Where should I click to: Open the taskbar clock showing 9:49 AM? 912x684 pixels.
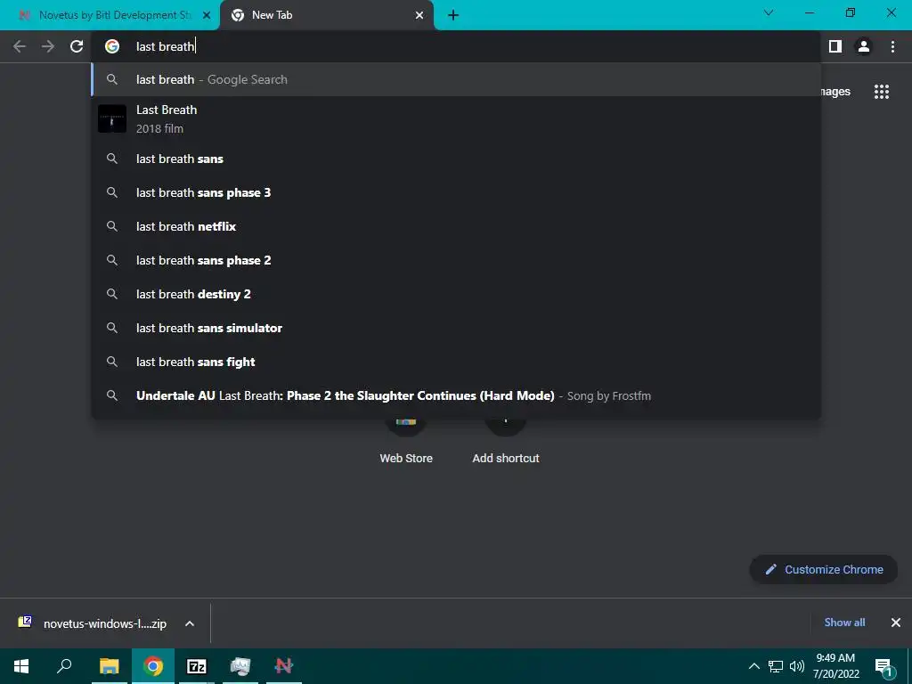835,666
